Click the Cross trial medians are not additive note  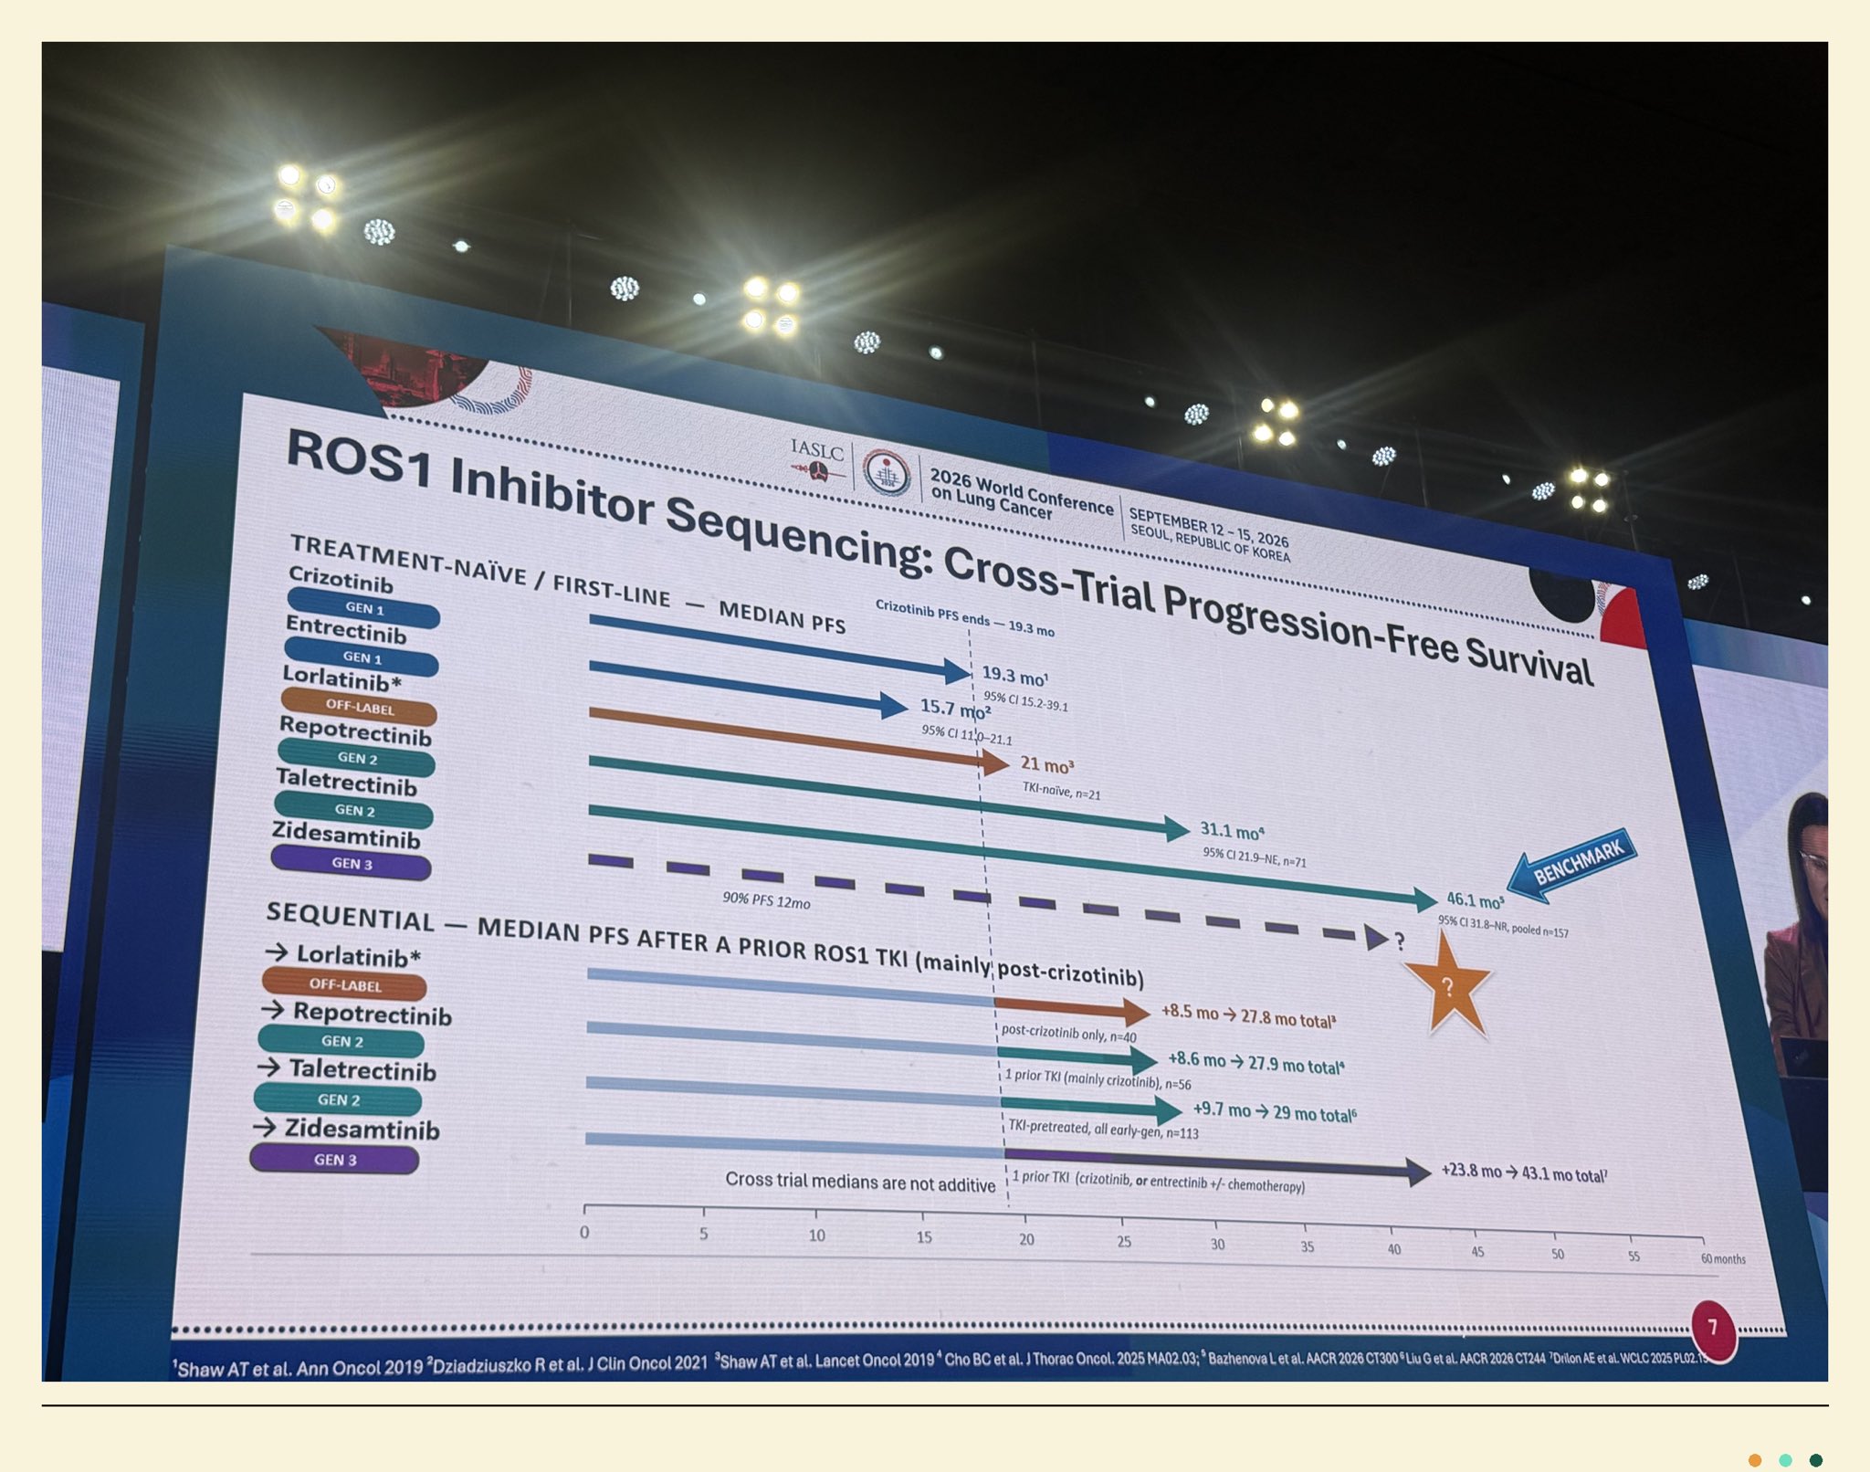click(x=860, y=1183)
